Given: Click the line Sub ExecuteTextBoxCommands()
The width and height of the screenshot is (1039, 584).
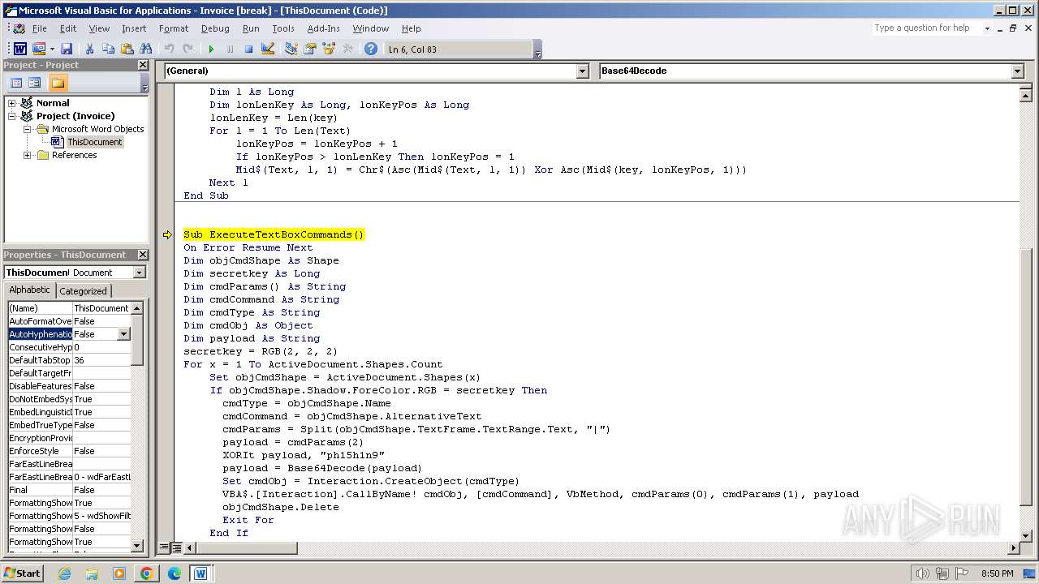Looking at the screenshot, I should [274, 234].
